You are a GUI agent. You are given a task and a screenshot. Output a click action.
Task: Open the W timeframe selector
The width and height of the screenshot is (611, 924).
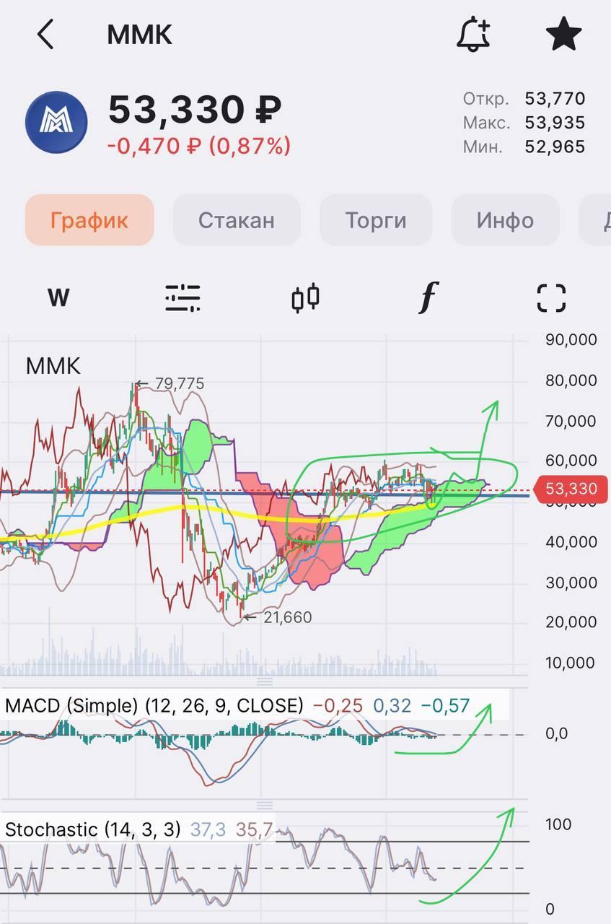(58, 297)
